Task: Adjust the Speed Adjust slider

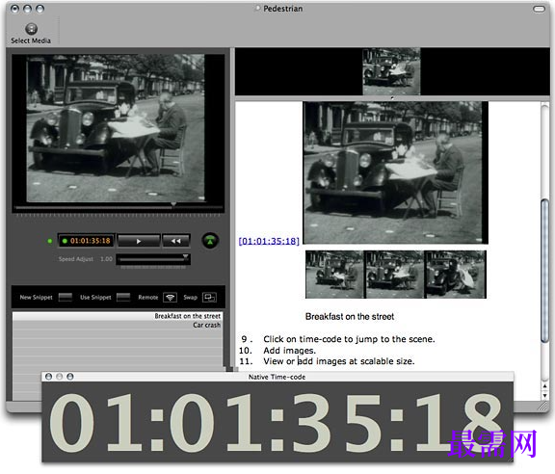Action: click(153, 259)
